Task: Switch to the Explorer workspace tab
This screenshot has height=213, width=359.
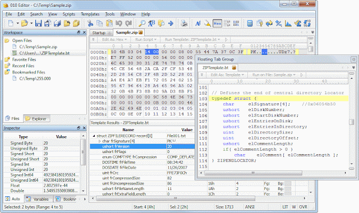Action: coord(36,118)
